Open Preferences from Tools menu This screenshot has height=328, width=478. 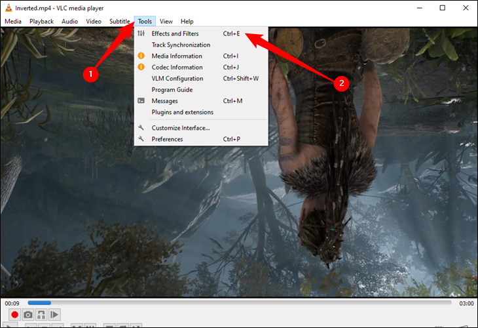tap(167, 139)
